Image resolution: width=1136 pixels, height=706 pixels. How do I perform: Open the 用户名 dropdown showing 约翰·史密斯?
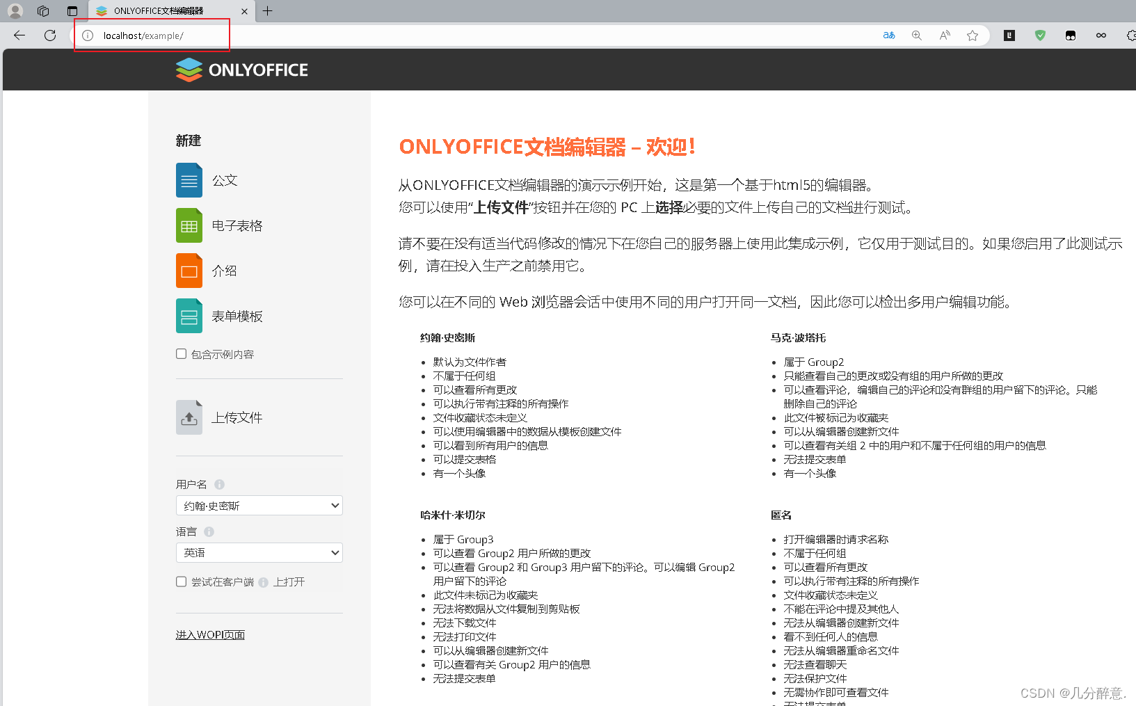point(259,506)
